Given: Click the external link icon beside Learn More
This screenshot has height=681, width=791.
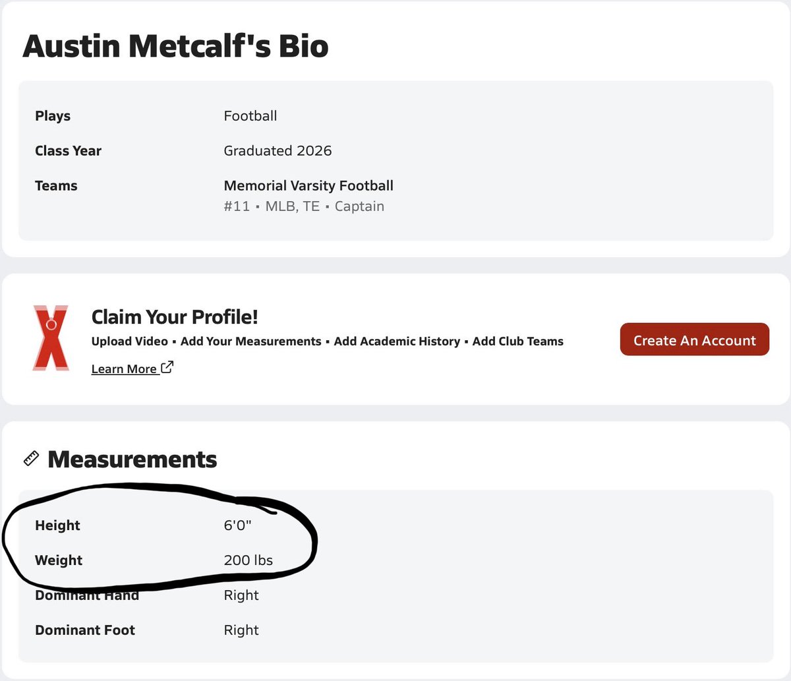Looking at the screenshot, I should pyautogui.click(x=167, y=367).
